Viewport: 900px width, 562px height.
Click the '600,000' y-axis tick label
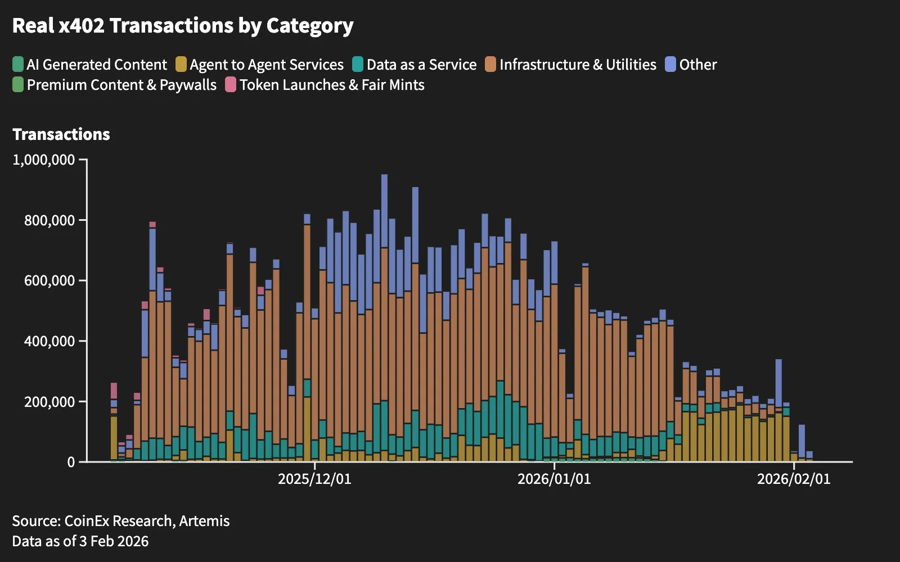pos(49,280)
